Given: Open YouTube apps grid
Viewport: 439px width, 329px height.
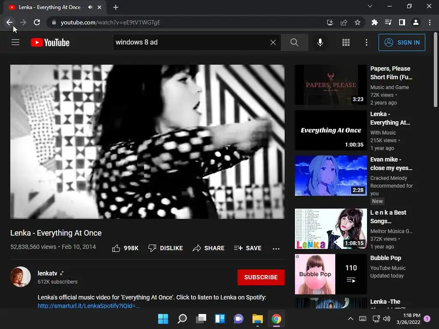Looking at the screenshot, I should (346, 42).
